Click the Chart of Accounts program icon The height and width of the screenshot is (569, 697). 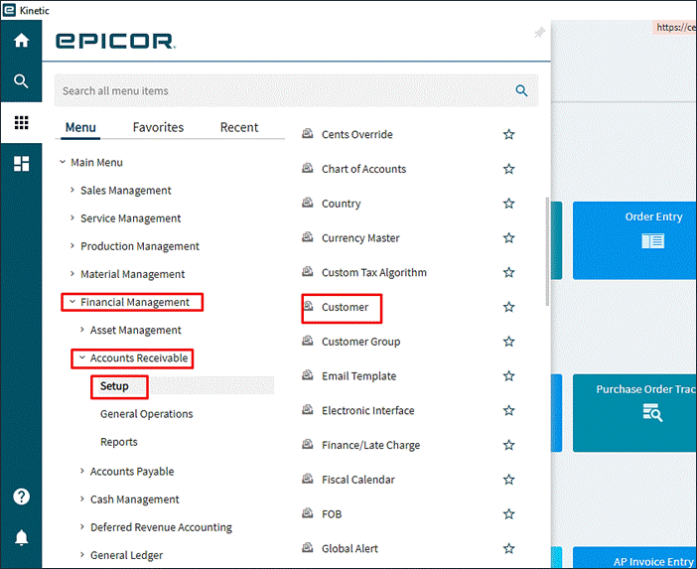(308, 168)
